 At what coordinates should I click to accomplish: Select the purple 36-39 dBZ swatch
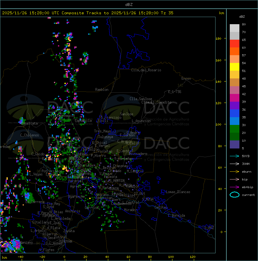coord(234,105)
